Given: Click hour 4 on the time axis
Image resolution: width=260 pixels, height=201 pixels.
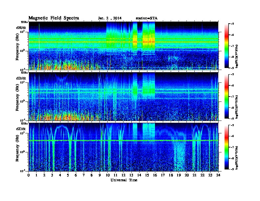Looking at the screenshot, I should 60,175.
